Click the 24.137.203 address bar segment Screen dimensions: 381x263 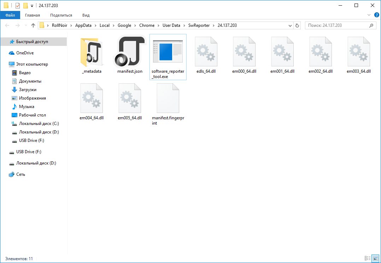point(227,25)
